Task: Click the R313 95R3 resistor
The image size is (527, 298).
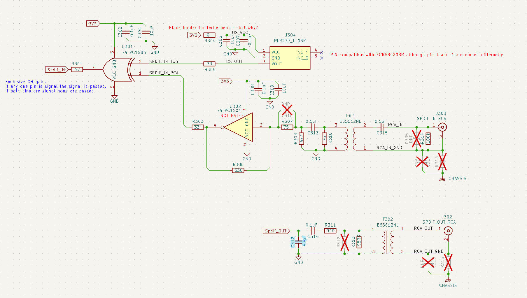Action: [359, 242]
